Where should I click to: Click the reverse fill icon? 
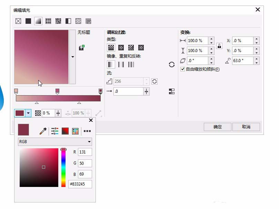point(172,64)
